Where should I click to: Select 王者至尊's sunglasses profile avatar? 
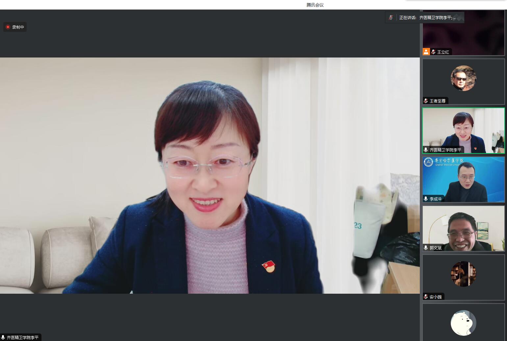click(x=463, y=78)
